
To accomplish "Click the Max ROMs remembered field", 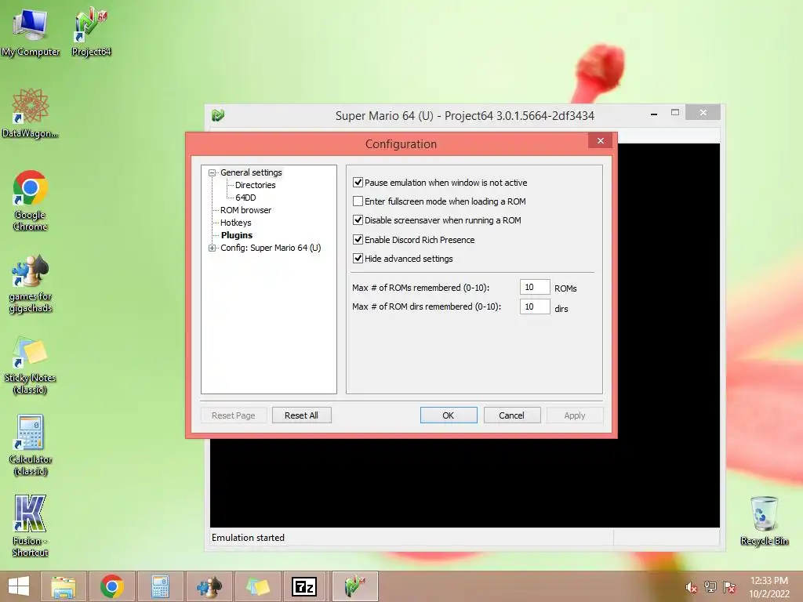I will click(x=535, y=287).
